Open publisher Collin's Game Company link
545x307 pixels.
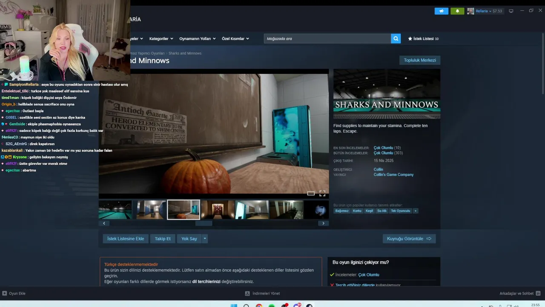tap(393, 174)
